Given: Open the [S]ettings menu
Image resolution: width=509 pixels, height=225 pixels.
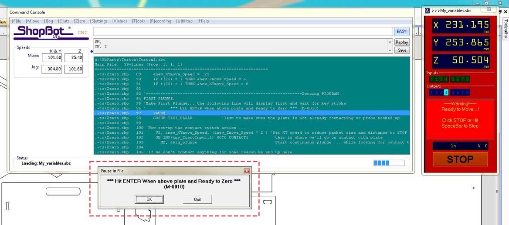Looking at the screenshot, I should [98, 21].
